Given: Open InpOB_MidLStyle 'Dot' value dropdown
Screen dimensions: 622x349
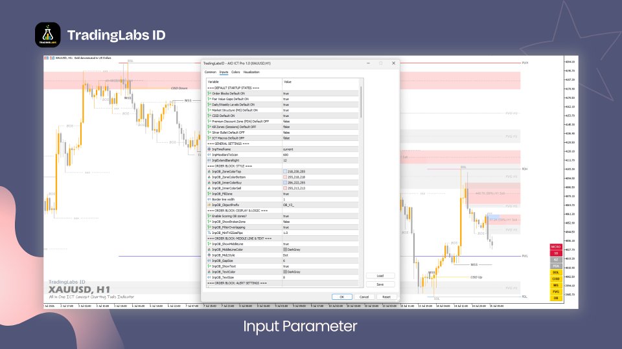Looking at the screenshot, I should [x=320, y=255].
